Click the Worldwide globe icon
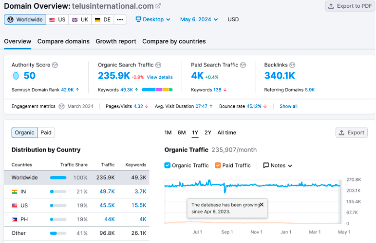Screen dimensions: 376x243 pyautogui.click(x=10, y=19)
